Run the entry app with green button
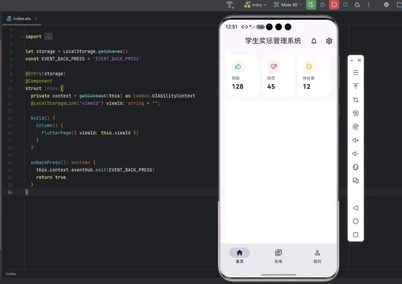Viewport: 402px width, 284px height. tap(311, 5)
